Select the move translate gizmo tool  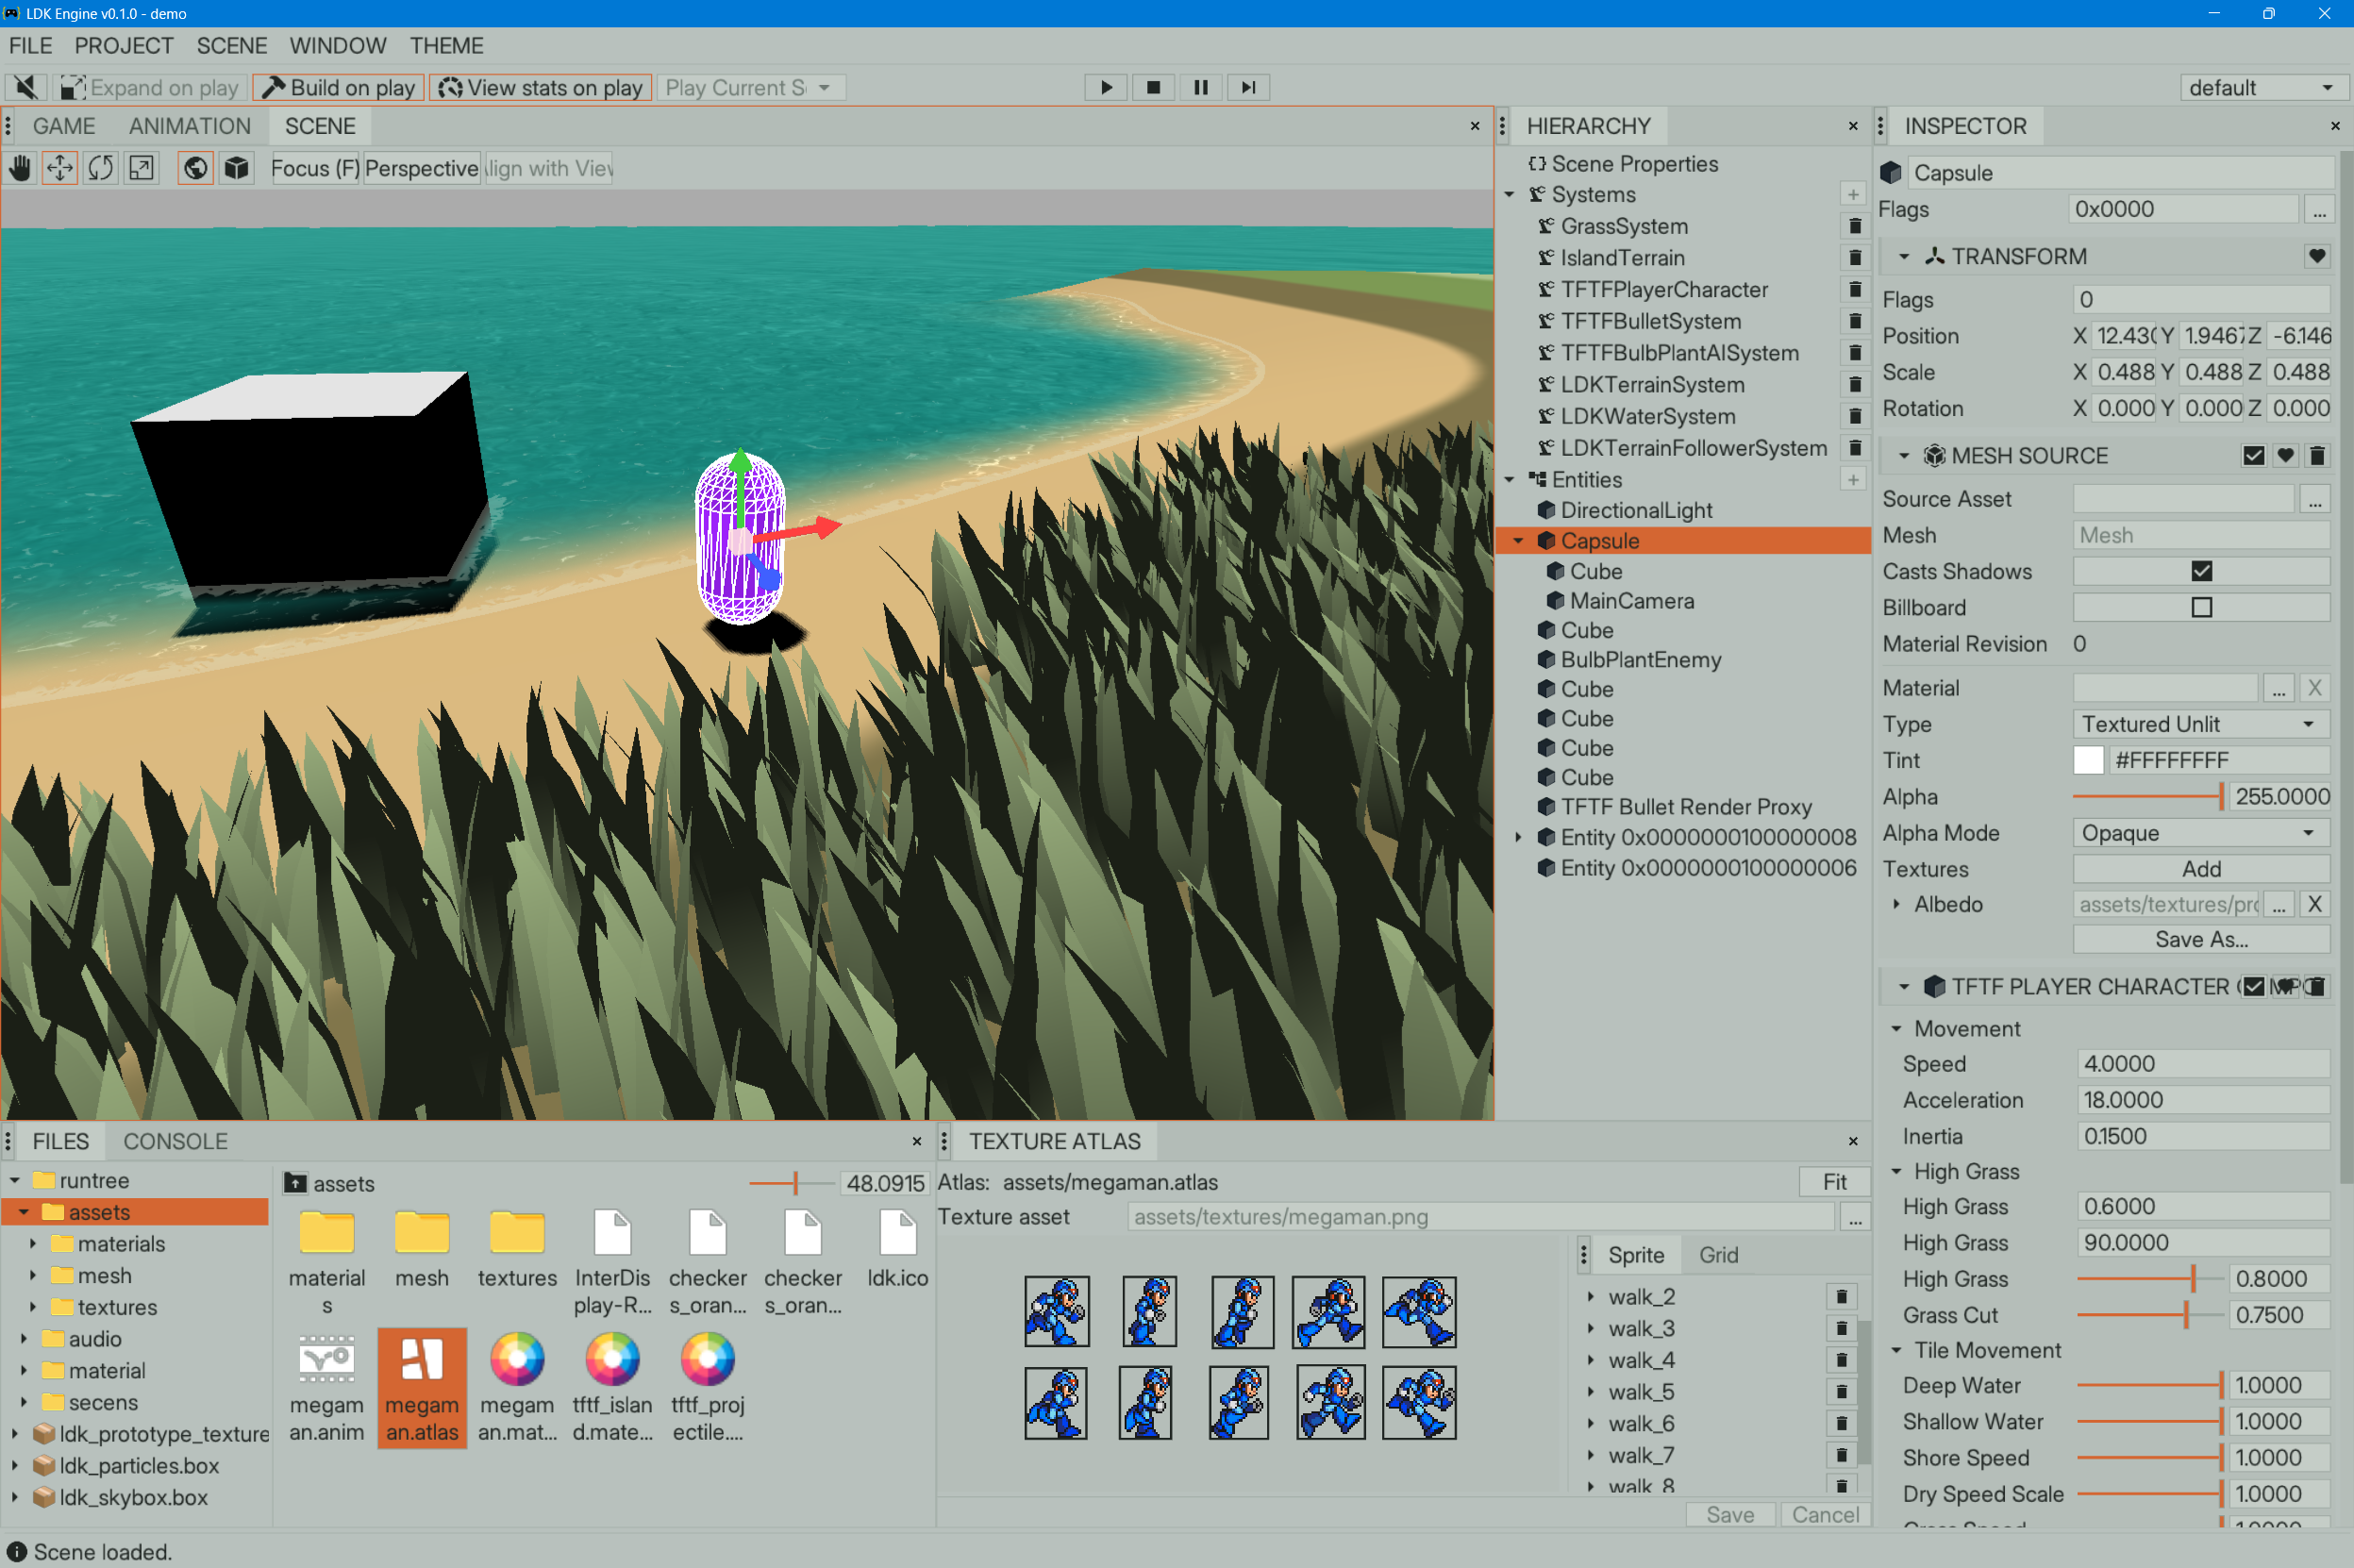click(x=60, y=168)
